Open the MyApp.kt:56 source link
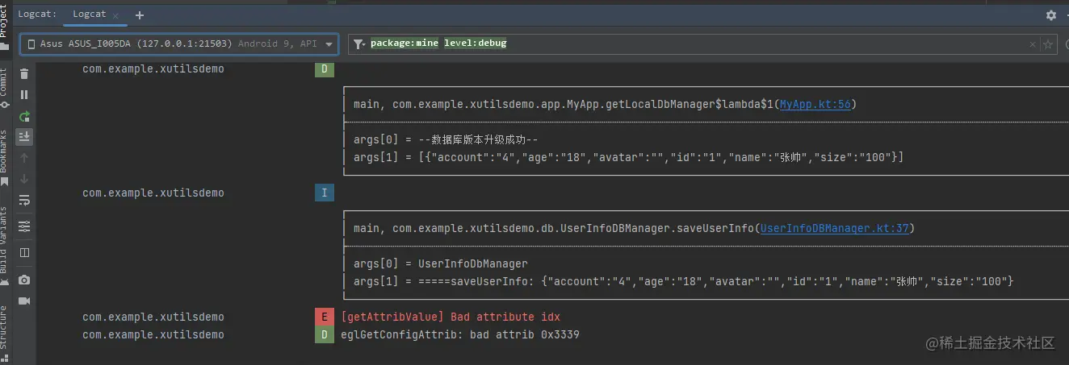Screen dimensions: 1069x365 click(x=815, y=104)
